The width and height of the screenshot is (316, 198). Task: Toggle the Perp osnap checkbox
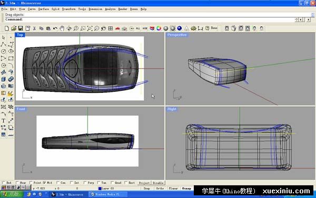[x=85, y=183]
